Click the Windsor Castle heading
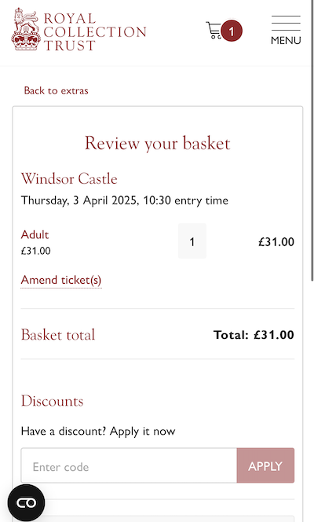 coord(69,178)
